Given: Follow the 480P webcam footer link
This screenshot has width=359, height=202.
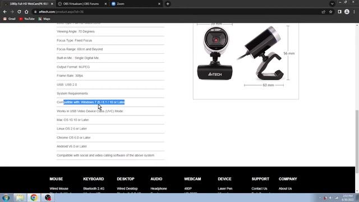Looking at the screenshot, I should [x=188, y=189].
